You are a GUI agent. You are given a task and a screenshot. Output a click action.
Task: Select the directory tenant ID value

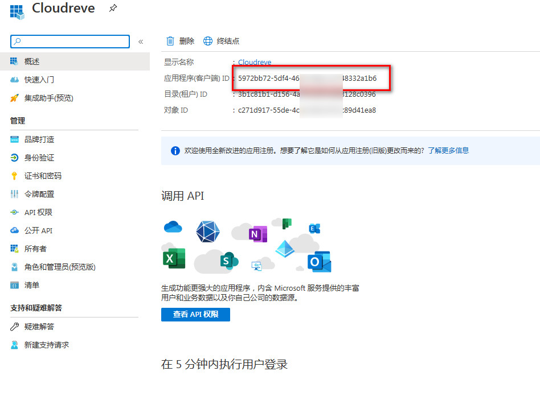pyautogui.click(x=307, y=94)
